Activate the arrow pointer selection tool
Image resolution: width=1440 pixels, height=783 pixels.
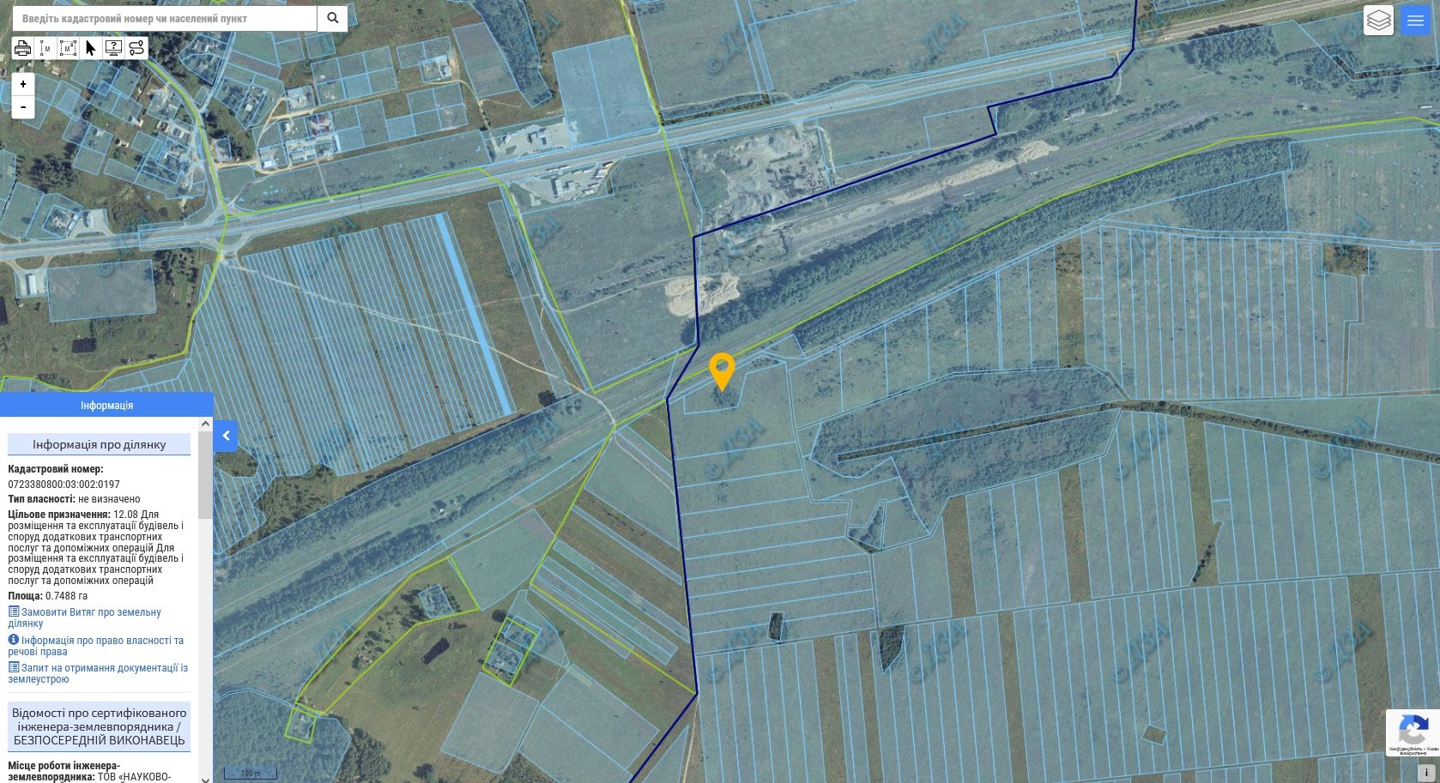pyautogui.click(x=91, y=48)
